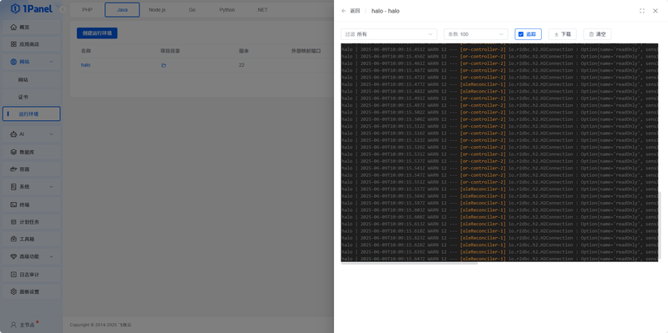Open the halo runtime name link
This screenshot has height=333, width=668.
[x=86, y=65]
